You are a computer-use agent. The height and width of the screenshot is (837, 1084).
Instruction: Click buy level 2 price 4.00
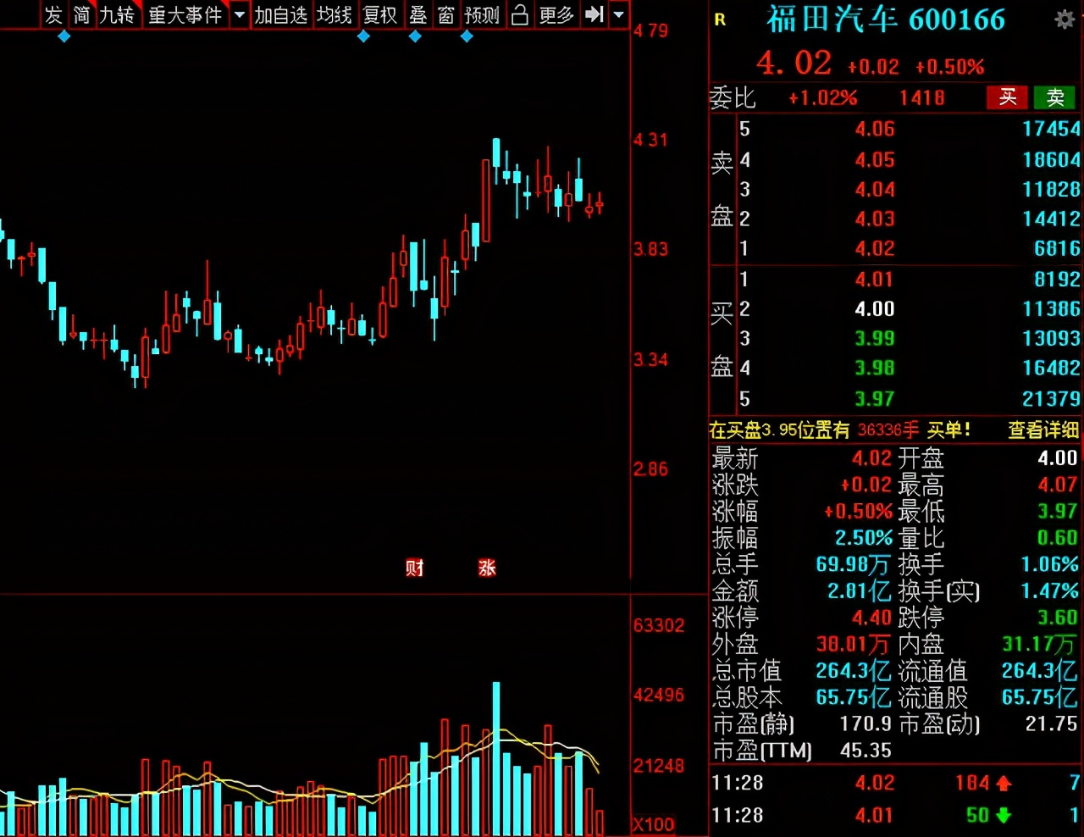click(x=875, y=308)
